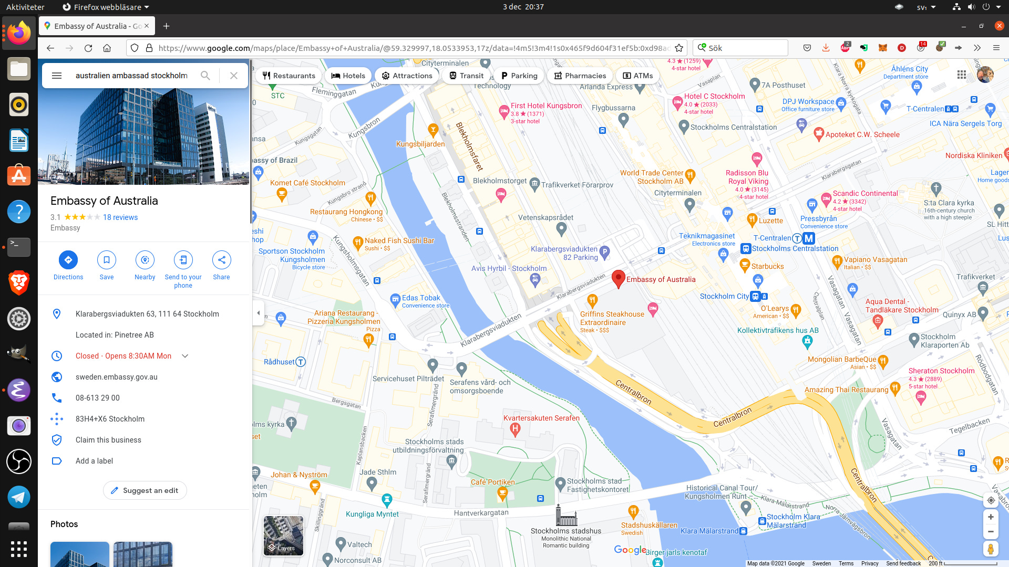1009x567 pixels.
Task: Click the maps search input field
Action: pyautogui.click(x=131, y=76)
